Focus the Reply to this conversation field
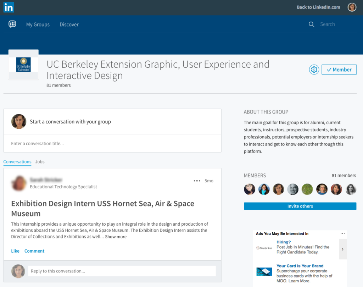The width and height of the screenshot is (363, 287). tap(122, 271)
